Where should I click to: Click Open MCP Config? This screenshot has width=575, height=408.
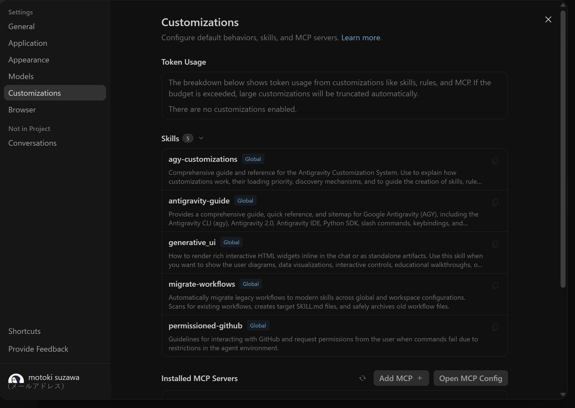(471, 378)
